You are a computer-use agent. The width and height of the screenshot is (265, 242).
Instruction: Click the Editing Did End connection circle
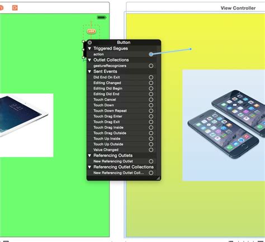point(151,94)
